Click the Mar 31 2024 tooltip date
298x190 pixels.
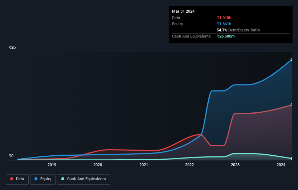point(183,11)
